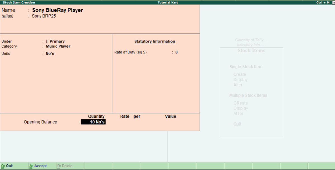The width and height of the screenshot is (335, 170).
Task: Select the Name field Sony BlueRay Player
Action: (x=58, y=10)
